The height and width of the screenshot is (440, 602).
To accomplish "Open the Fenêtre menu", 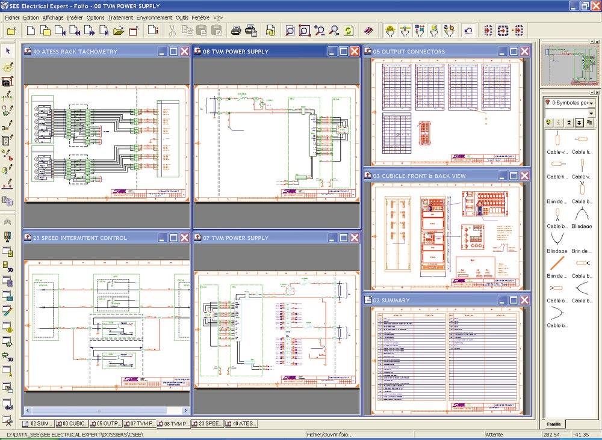I will pos(200,17).
